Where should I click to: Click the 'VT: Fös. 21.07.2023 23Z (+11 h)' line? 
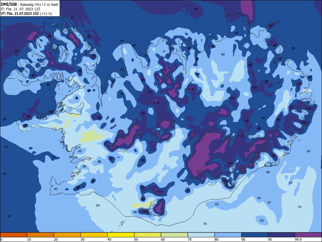pos(26,14)
